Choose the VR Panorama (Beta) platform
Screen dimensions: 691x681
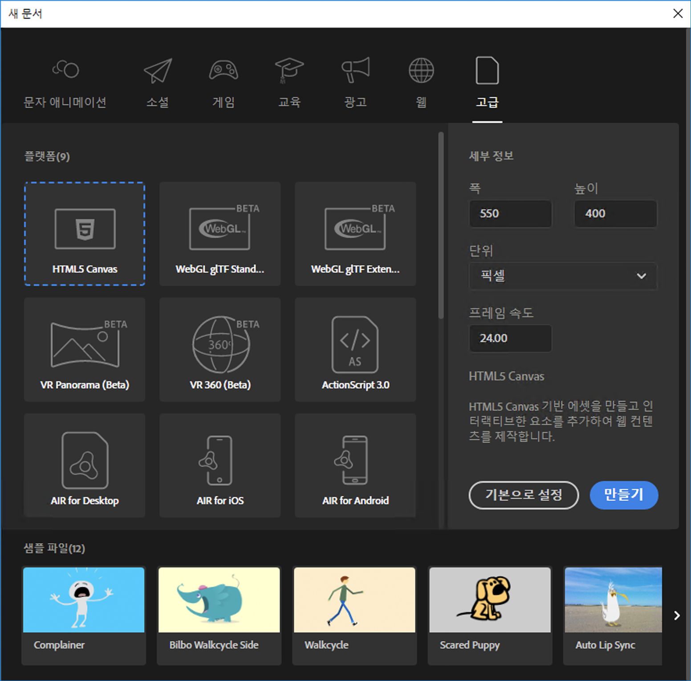(x=85, y=349)
